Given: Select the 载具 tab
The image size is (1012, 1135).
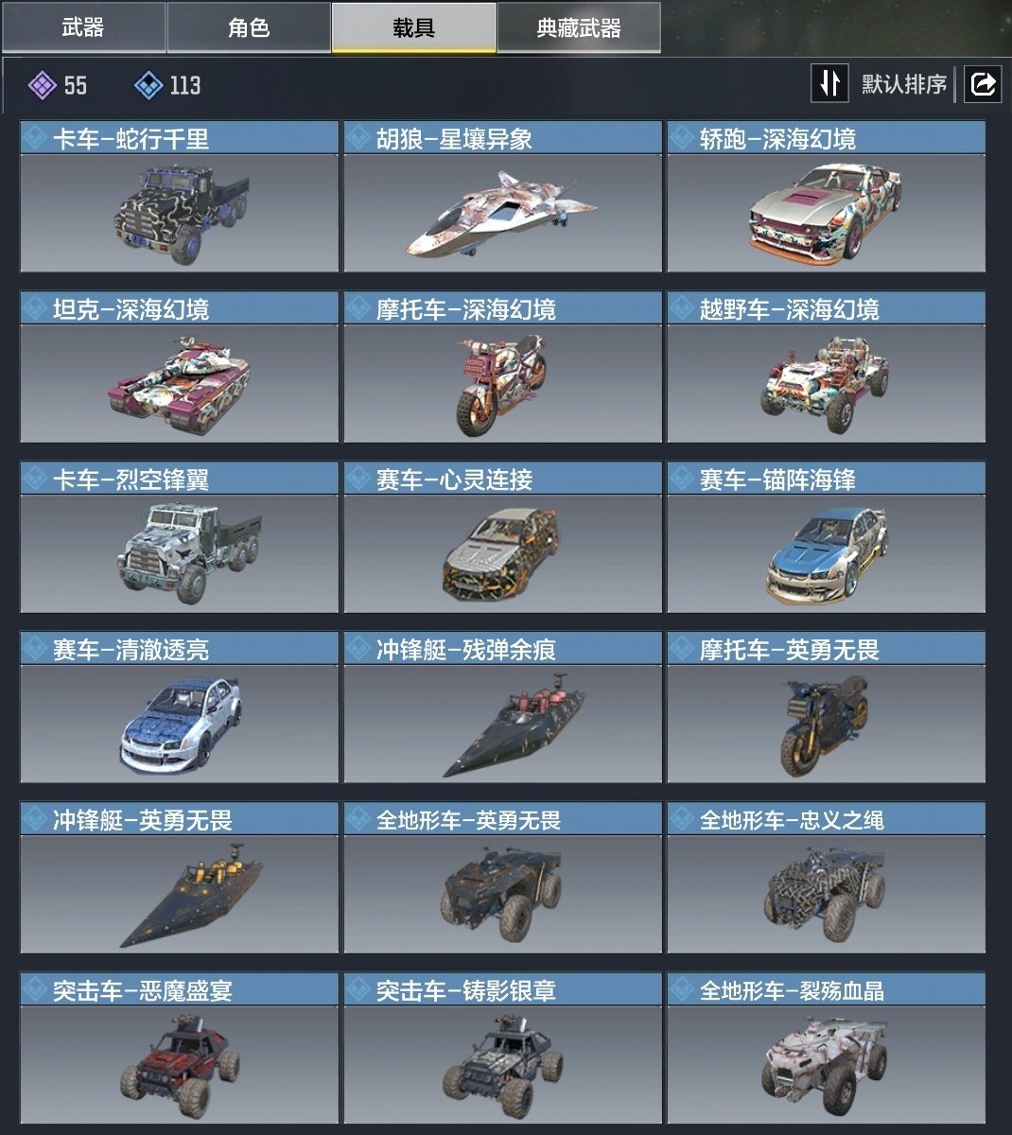Looking at the screenshot, I should [x=413, y=27].
